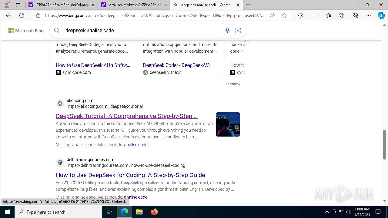Go back to previous page
This screenshot has width=388, height=218.
coord(8,15)
